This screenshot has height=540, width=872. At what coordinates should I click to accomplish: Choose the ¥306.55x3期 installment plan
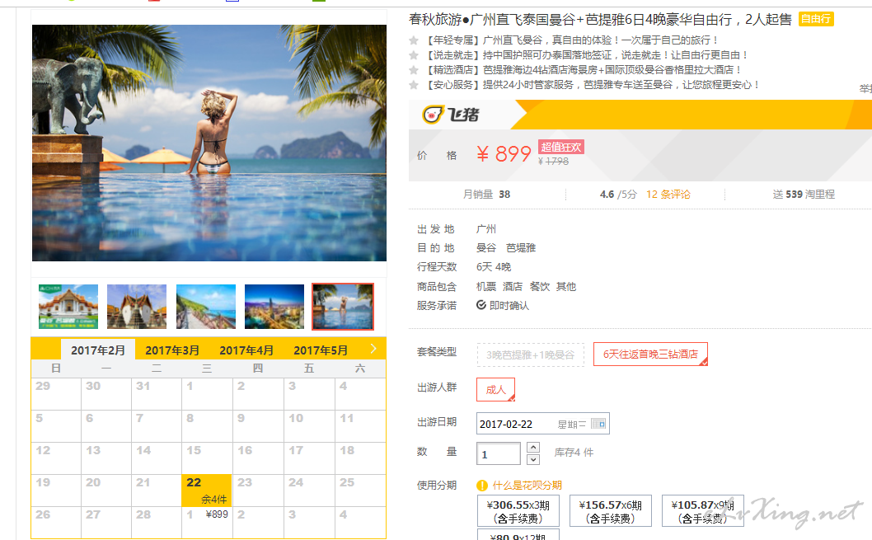click(518, 511)
